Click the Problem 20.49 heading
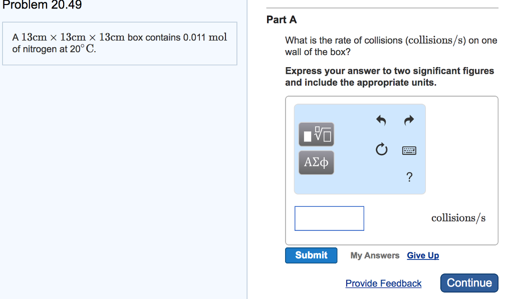Image resolution: width=513 pixels, height=299 pixels. click(42, 6)
